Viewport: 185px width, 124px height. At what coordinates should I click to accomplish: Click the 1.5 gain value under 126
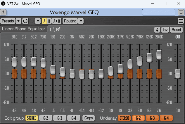point(53,111)
